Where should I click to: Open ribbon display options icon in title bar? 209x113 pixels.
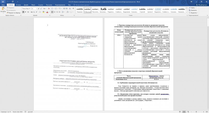pos(191,2)
